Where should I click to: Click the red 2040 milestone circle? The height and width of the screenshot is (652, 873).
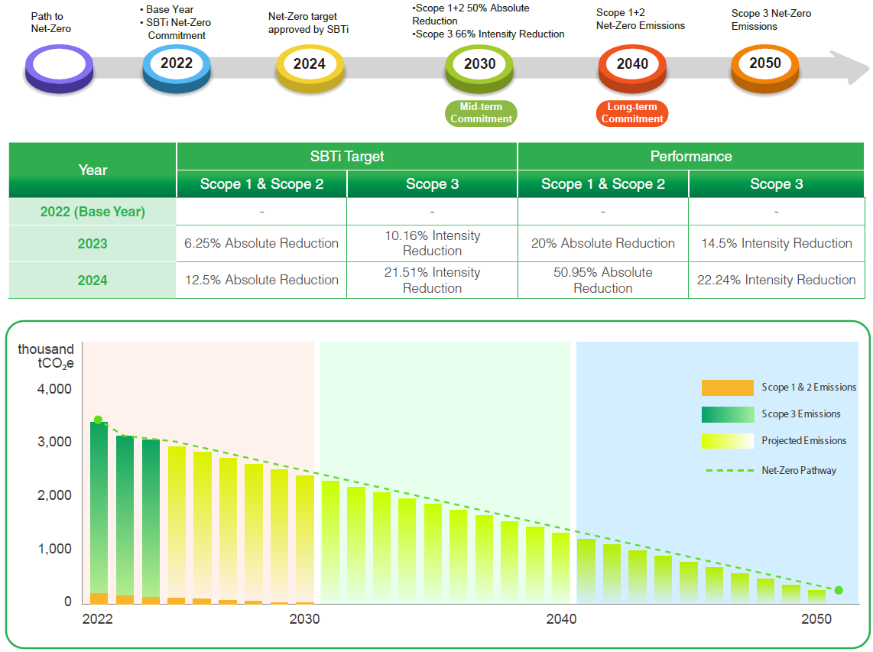coord(632,65)
